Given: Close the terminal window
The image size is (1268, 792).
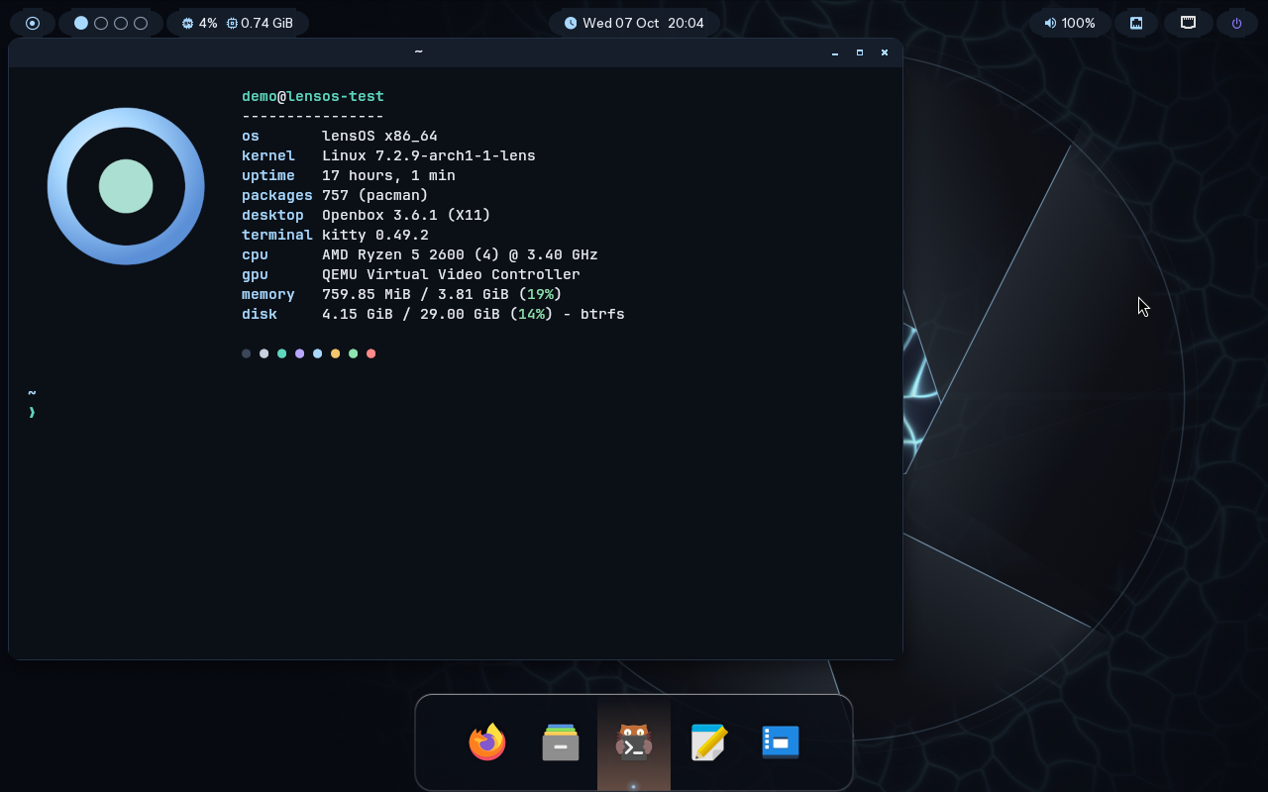Looking at the screenshot, I should click(885, 52).
